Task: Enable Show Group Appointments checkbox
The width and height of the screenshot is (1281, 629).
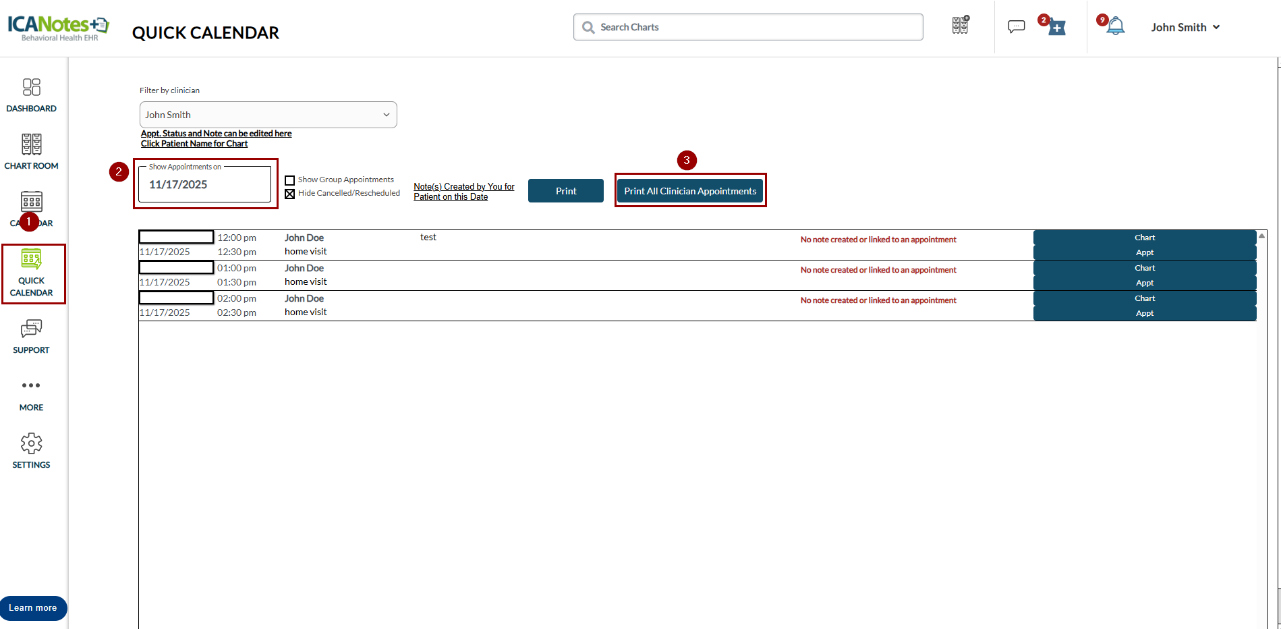Action: [290, 180]
